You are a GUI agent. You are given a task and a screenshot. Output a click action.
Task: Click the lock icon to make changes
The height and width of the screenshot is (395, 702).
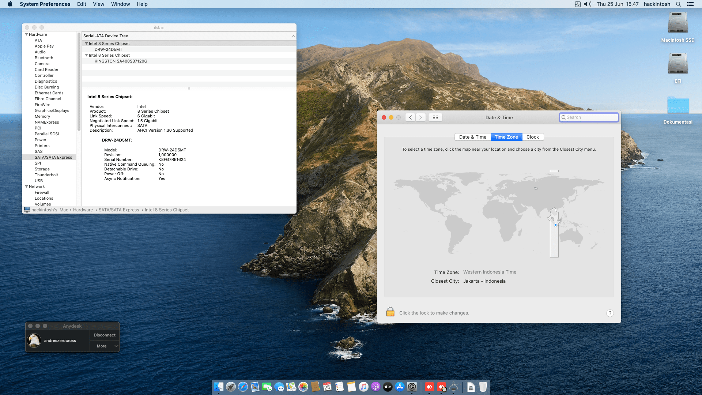pos(390,312)
